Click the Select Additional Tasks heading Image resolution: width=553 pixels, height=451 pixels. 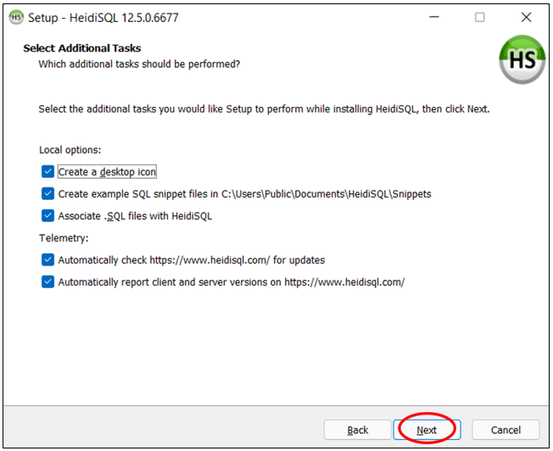tap(82, 48)
